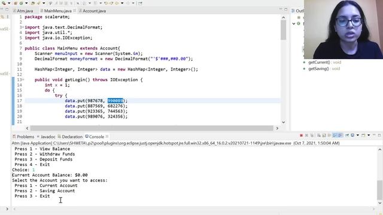The height and width of the screenshot is (215, 383).
Task: Click the Console vertical scrollbar thumb
Action: (x=380, y=190)
